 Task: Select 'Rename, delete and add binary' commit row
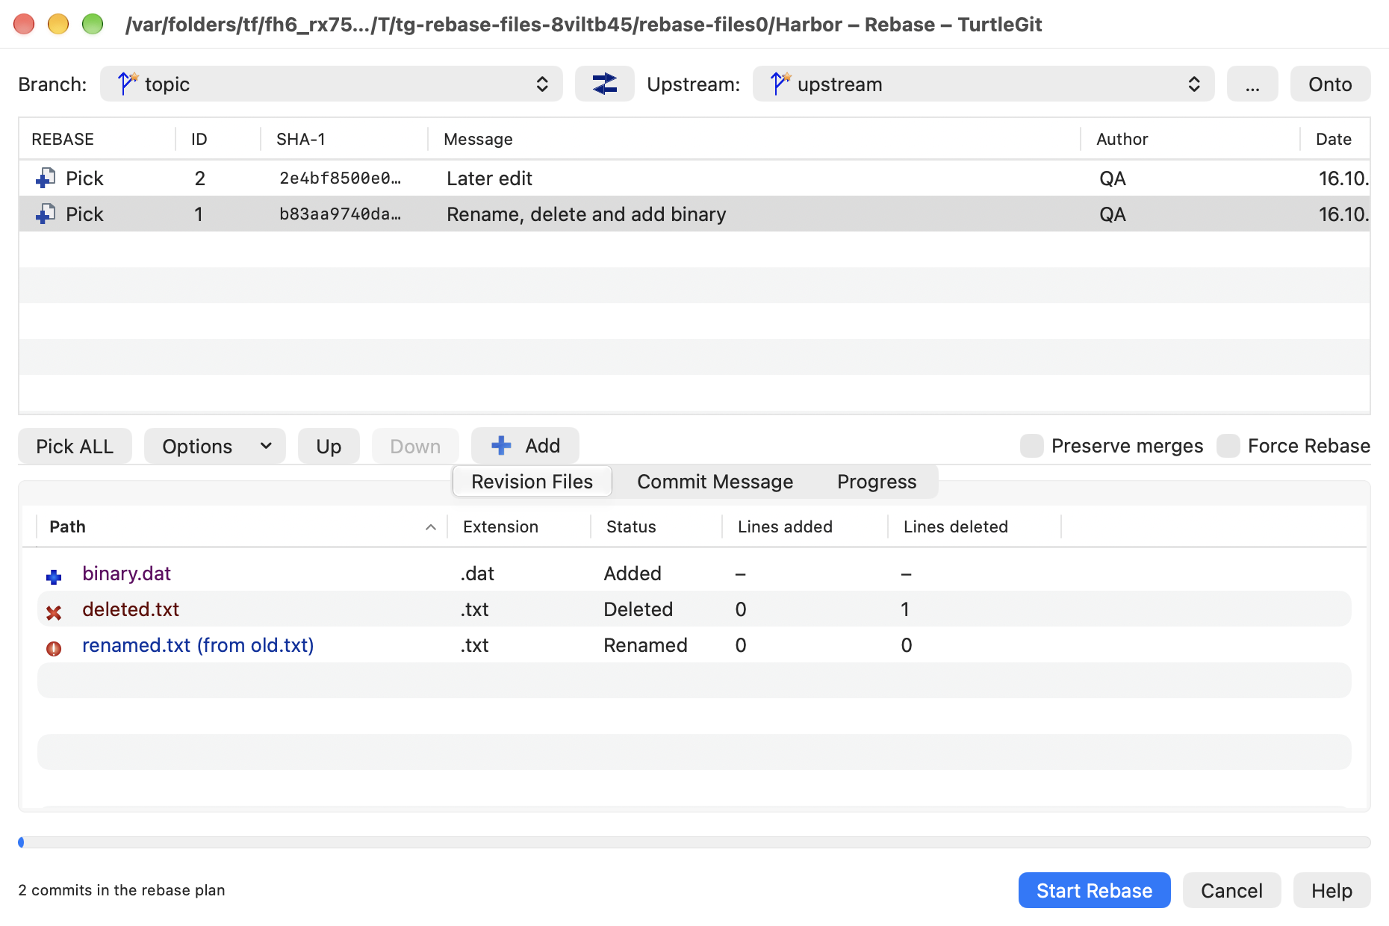click(694, 214)
